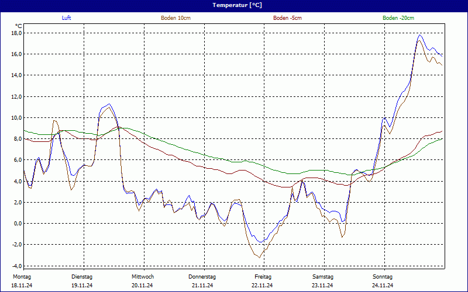Click the 14,0 y-axis value
This screenshot has width=468, height=292.
tap(18, 75)
